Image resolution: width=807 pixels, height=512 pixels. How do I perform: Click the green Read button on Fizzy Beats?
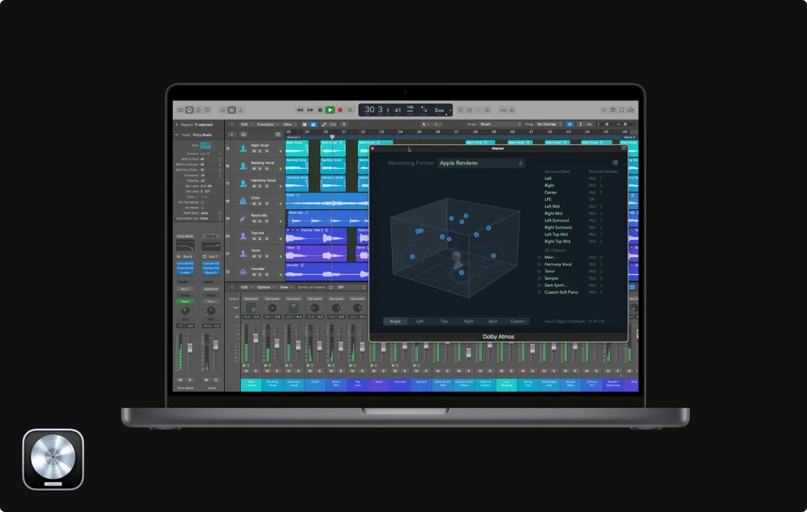pos(185,301)
